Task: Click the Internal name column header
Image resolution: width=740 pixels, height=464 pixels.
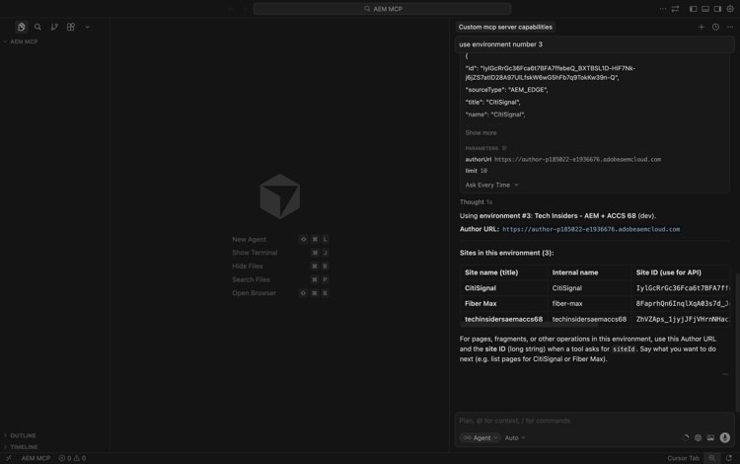Action: click(x=575, y=272)
